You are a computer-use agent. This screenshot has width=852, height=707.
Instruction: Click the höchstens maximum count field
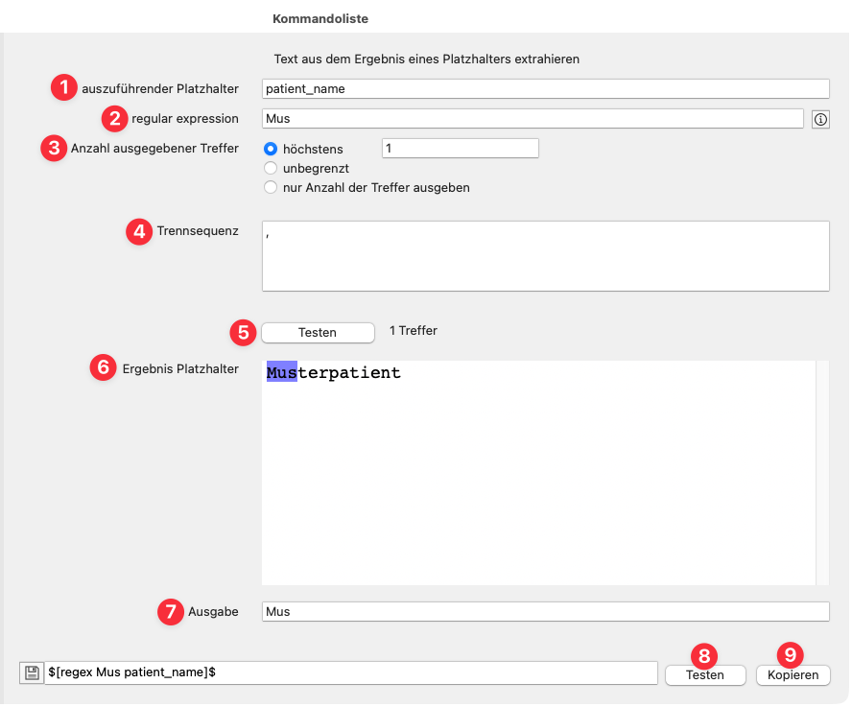[x=460, y=149]
